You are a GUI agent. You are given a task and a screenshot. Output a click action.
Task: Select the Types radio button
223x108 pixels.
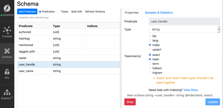pos(59,12)
